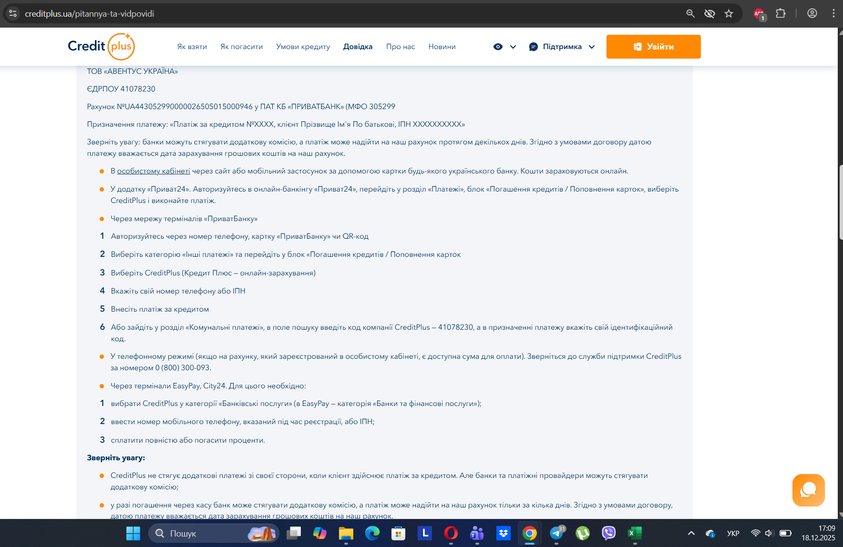The width and height of the screenshot is (843, 547).
Task: Switch the УКР keyboard language
Action: click(733, 534)
